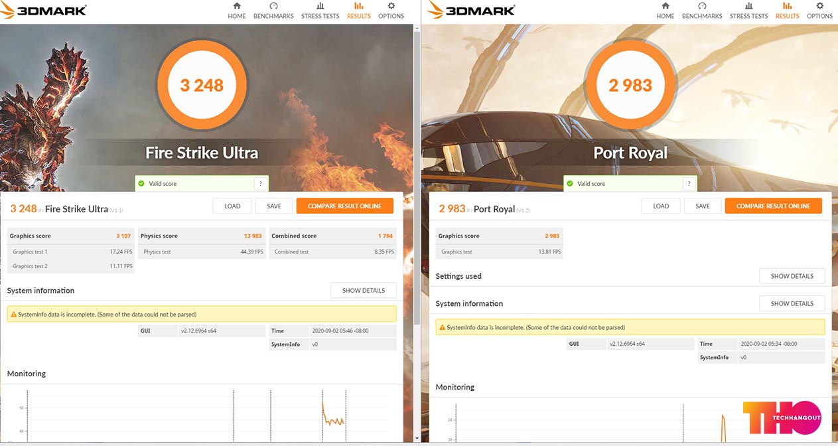Image resolution: width=838 pixels, height=446 pixels.
Task: Click the "Monitoring" heading in the Port Royal window
Action: [455, 387]
